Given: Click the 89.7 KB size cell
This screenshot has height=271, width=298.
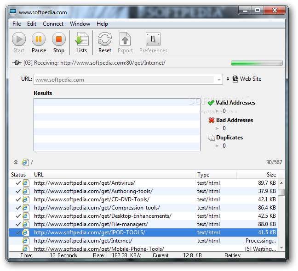Looking at the screenshot, I should click(x=267, y=183).
